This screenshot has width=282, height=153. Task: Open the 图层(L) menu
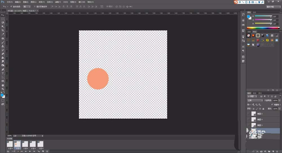click(33, 2)
